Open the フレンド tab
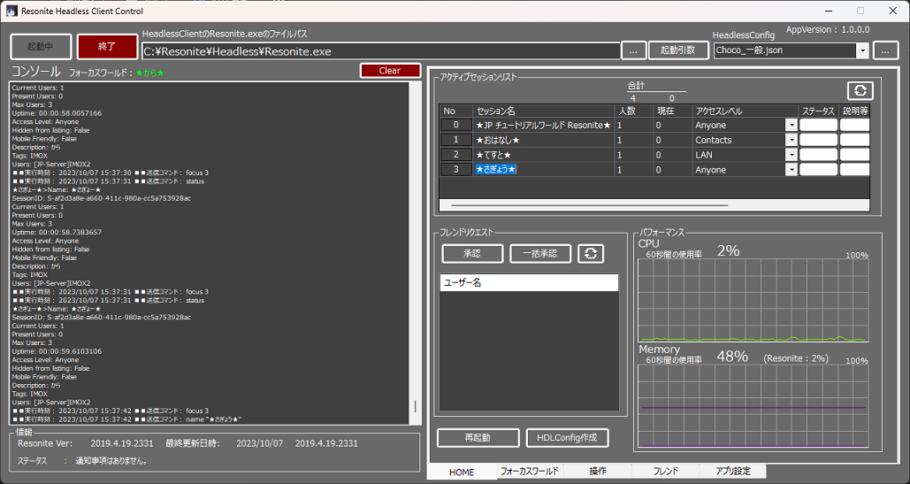910x484 pixels. click(665, 472)
